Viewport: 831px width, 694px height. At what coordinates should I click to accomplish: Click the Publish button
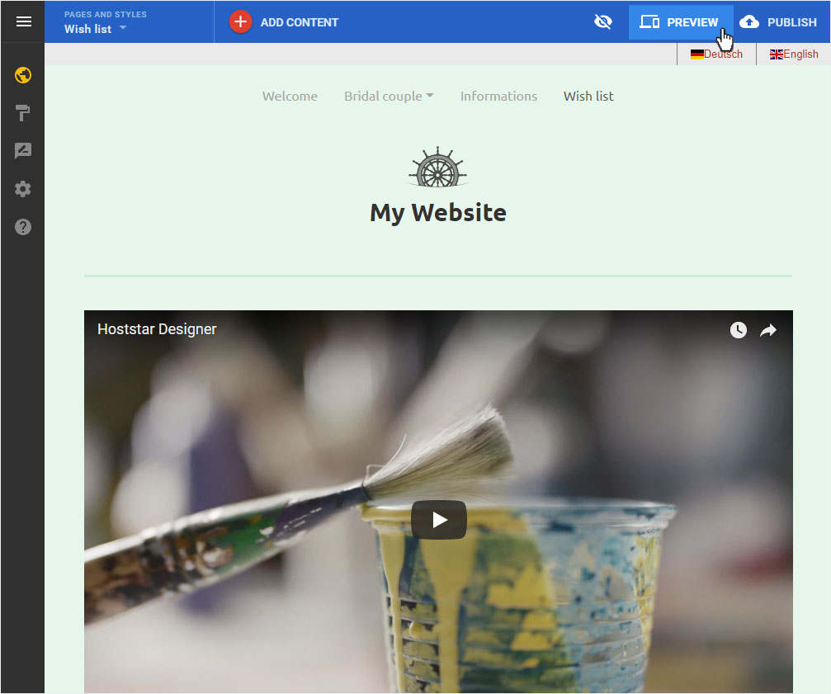pos(778,22)
